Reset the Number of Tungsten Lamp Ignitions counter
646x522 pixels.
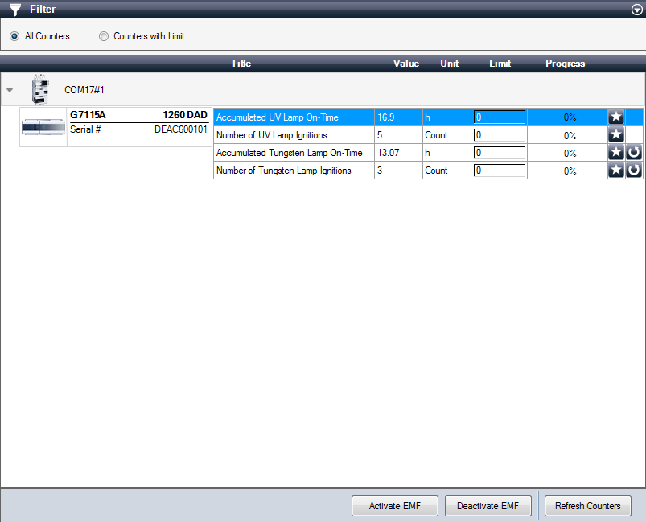[x=634, y=171]
